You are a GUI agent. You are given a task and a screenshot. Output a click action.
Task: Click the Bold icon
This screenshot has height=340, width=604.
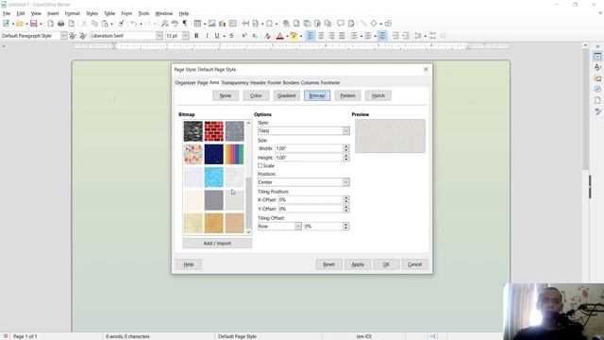pyautogui.click(x=196, y=36)
